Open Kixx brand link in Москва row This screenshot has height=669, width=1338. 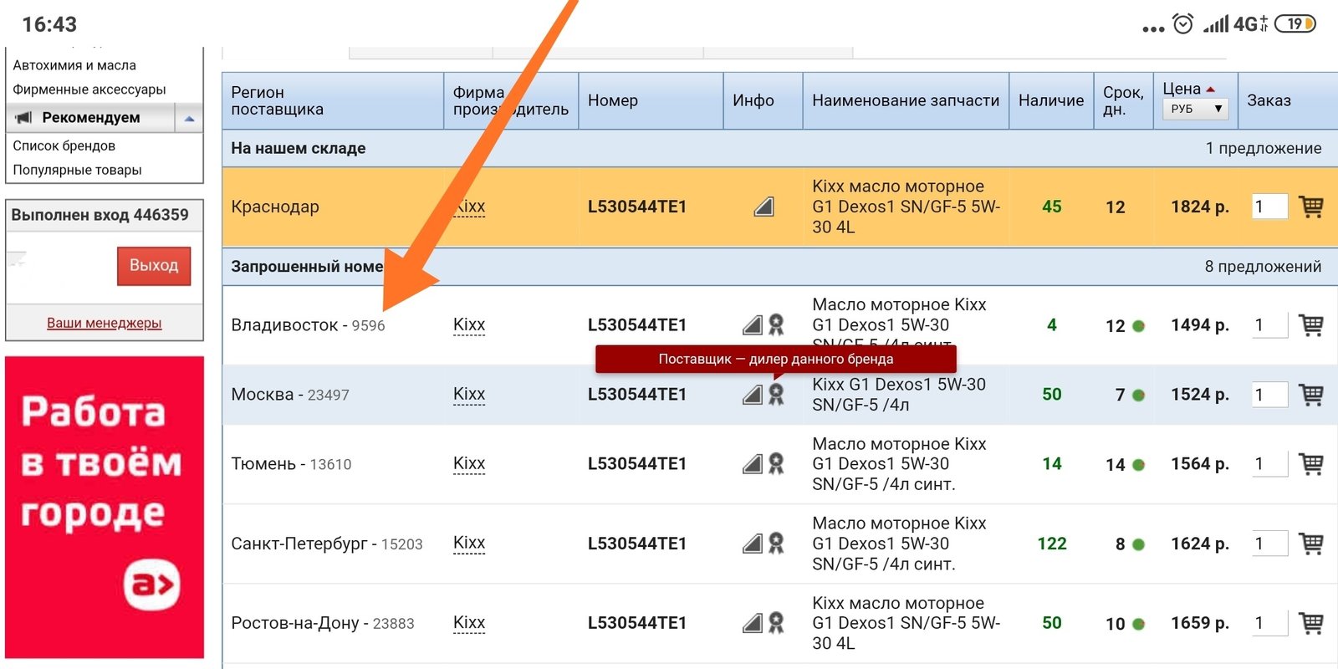pos(469,394)
